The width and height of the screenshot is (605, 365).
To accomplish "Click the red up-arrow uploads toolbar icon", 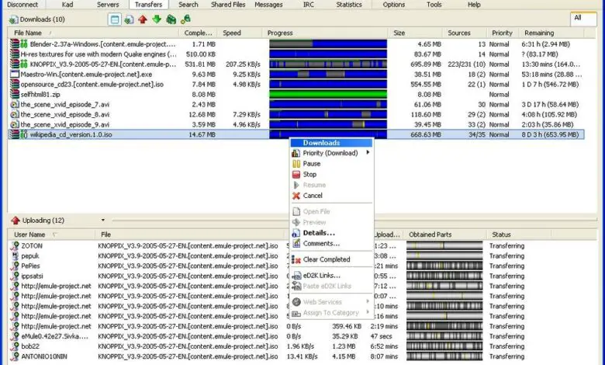I will click(143, 19).
